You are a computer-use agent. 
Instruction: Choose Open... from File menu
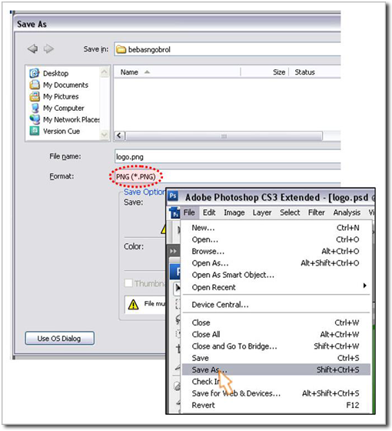point(276,239)
